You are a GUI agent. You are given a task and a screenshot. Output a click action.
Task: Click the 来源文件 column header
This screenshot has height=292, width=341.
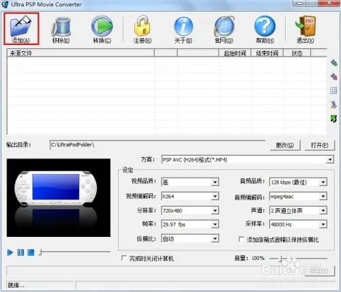80,53
